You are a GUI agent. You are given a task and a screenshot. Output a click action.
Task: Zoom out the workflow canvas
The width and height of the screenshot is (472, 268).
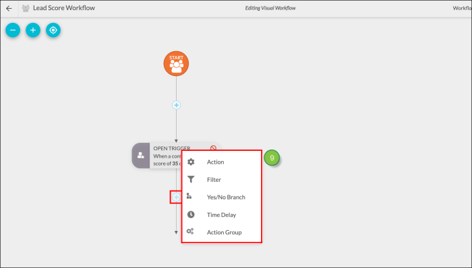point(13,30)
